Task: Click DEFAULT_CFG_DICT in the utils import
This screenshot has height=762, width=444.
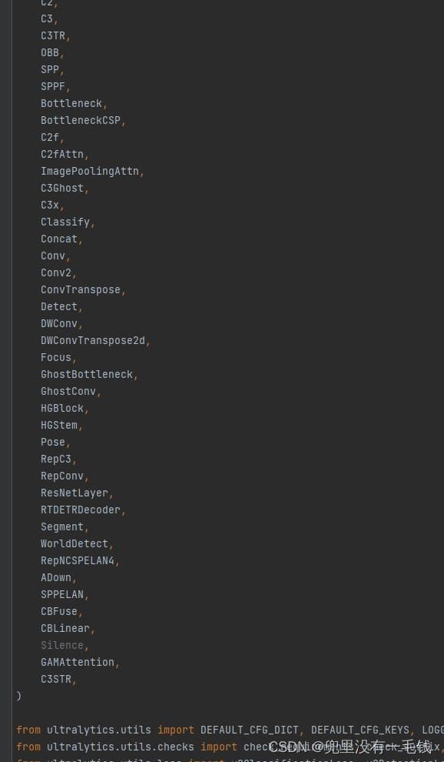Action: 250,730
